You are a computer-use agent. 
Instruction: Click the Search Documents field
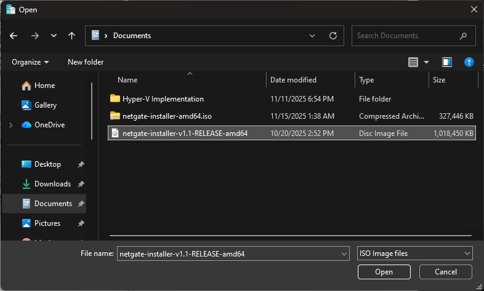pos(406,36)
